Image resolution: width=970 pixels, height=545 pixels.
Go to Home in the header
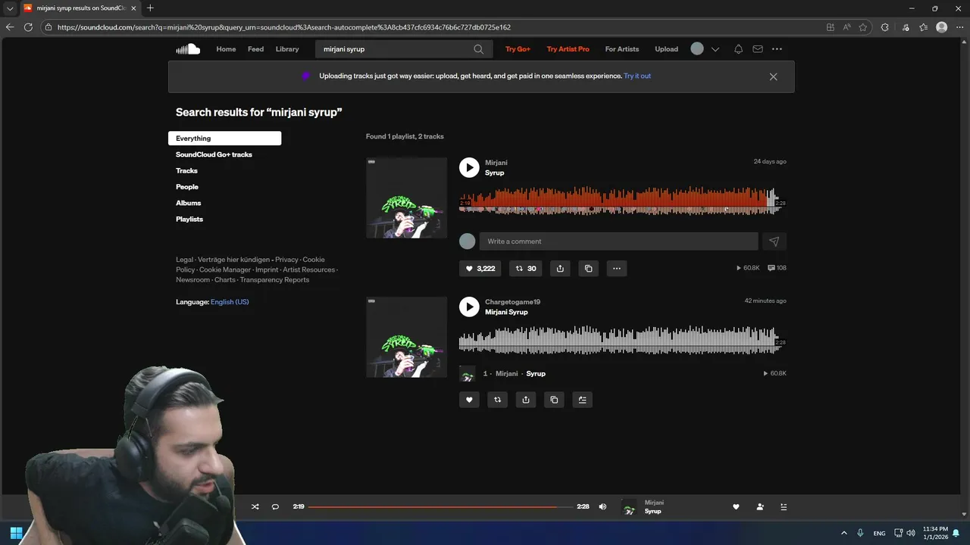[x=226, y=49]
